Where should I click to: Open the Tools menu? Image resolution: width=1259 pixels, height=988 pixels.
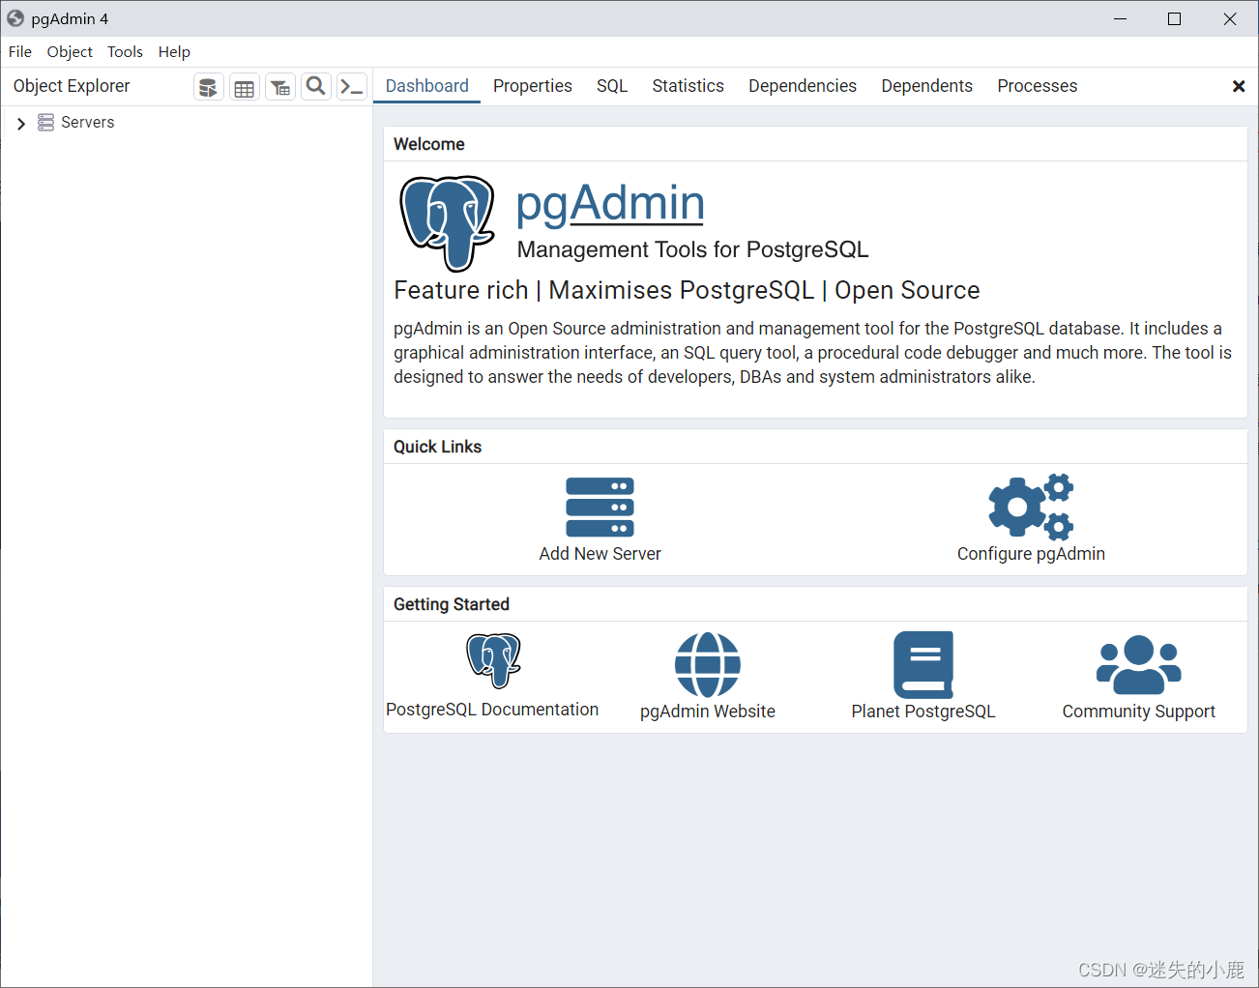tap(125, 52)
